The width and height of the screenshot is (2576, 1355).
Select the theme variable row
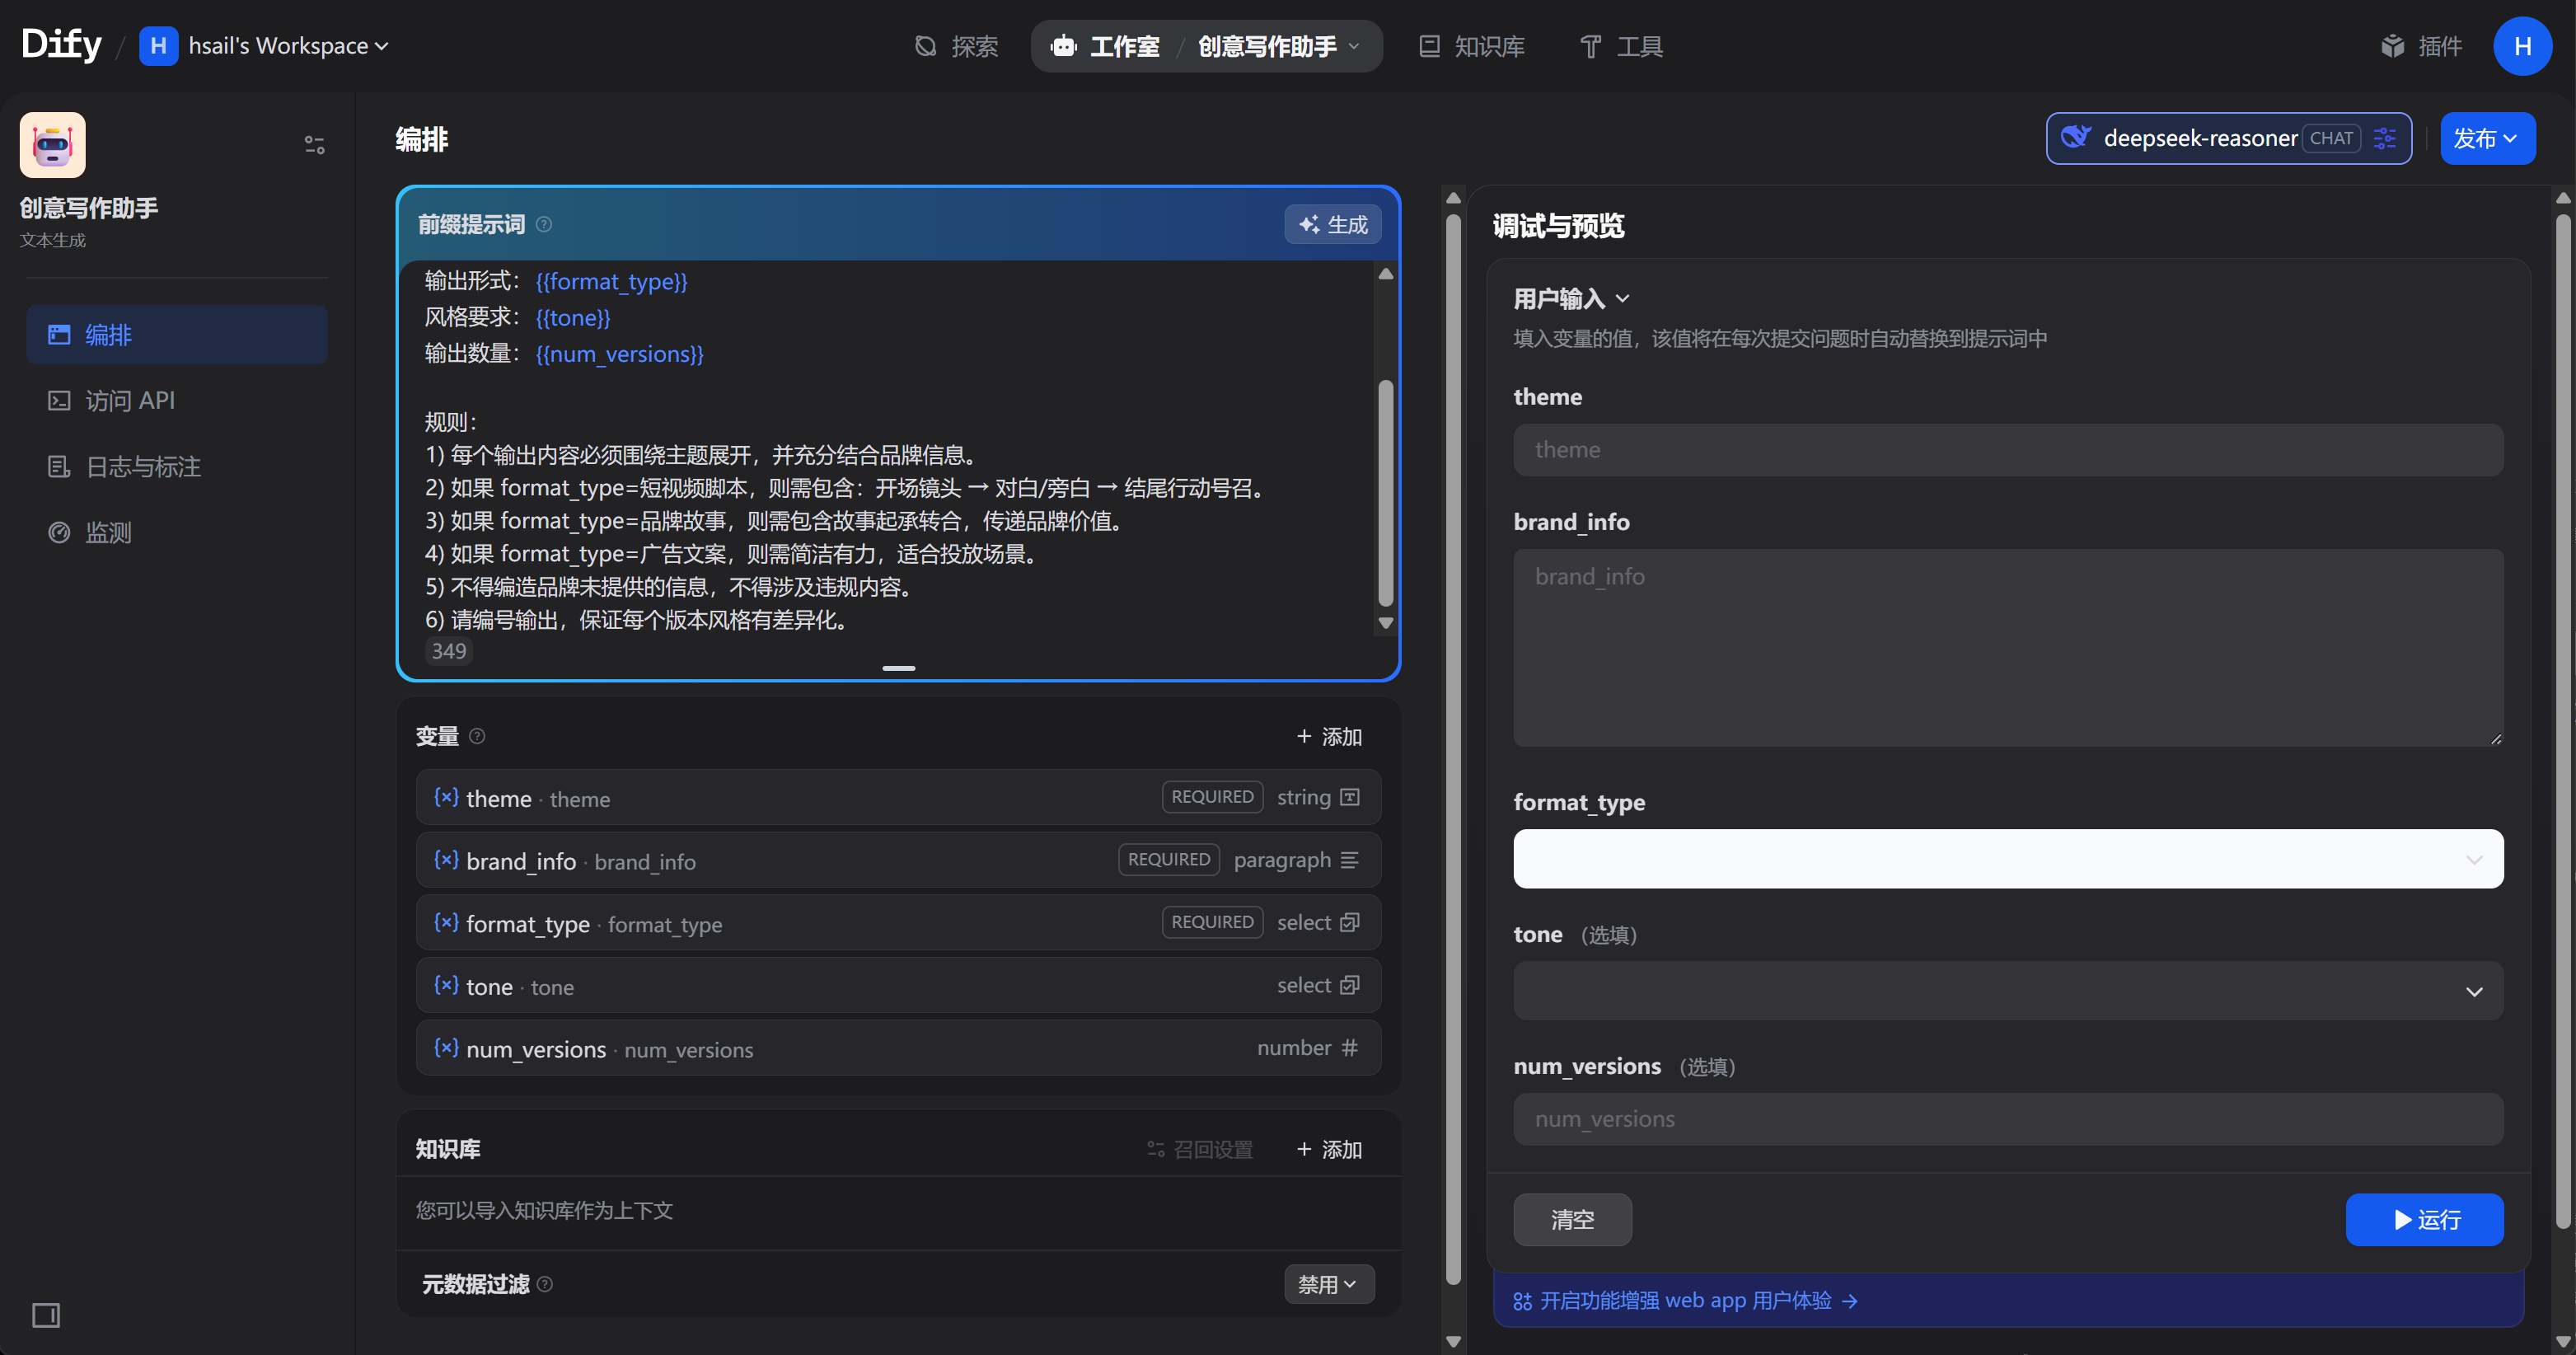point(898,797)
